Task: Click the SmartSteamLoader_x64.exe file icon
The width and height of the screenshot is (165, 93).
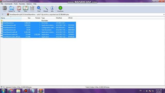Action: pyautogui.click(x=2, y=37)
